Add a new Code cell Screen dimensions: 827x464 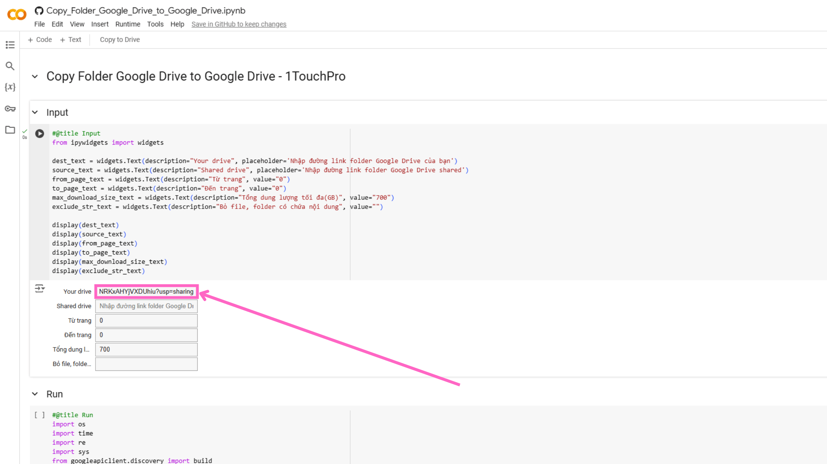click(x=40, y=39)
